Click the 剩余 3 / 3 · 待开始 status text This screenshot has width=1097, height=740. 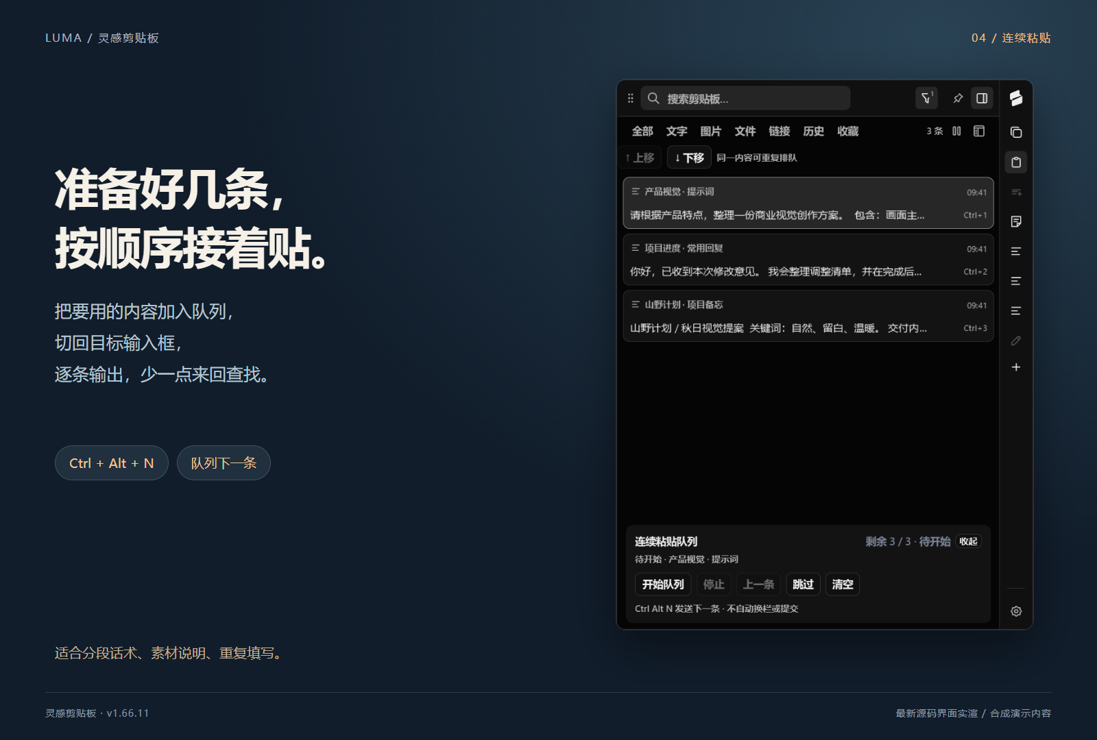tap(908, 541)
